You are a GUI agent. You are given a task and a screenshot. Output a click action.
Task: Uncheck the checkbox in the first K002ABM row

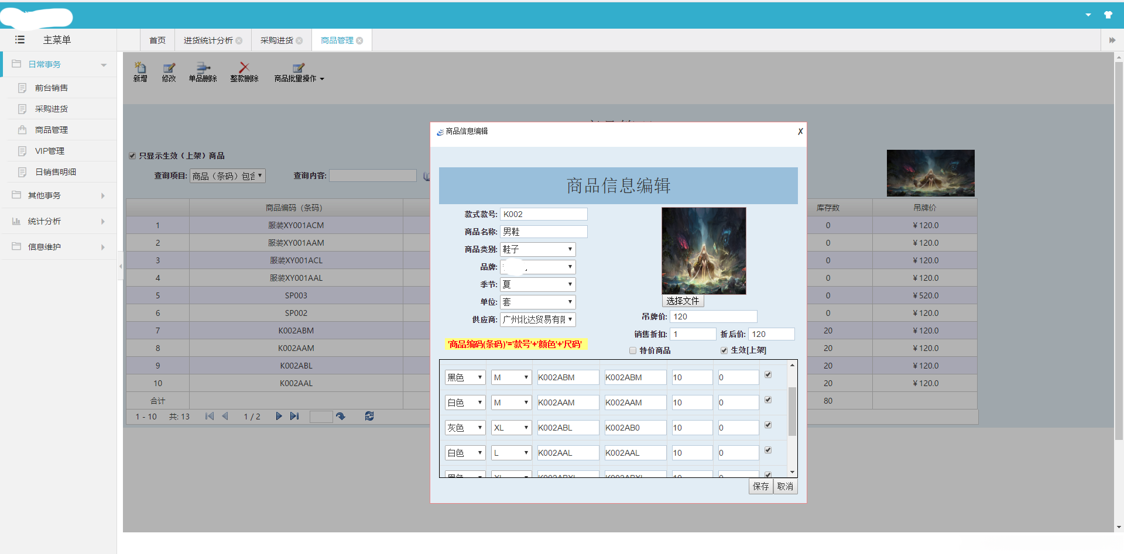tap(768, 375)
